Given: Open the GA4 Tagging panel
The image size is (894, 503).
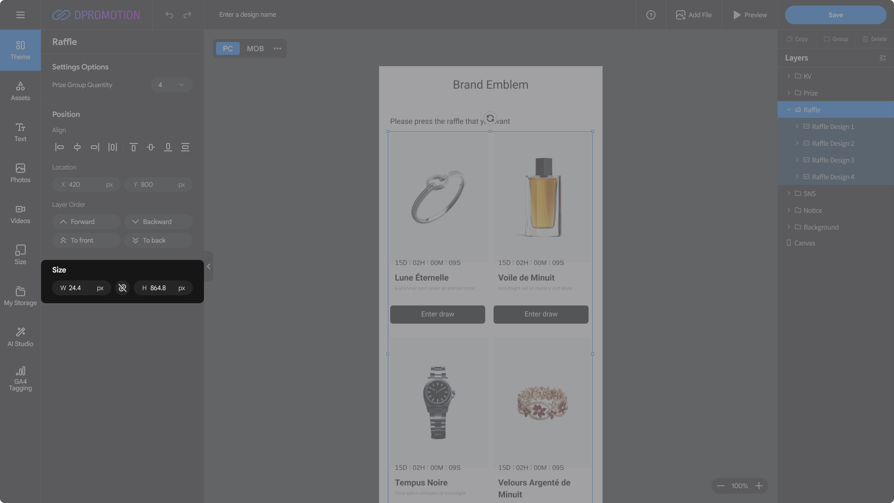Looking at the screenshot, I should [x=20, y=378].
